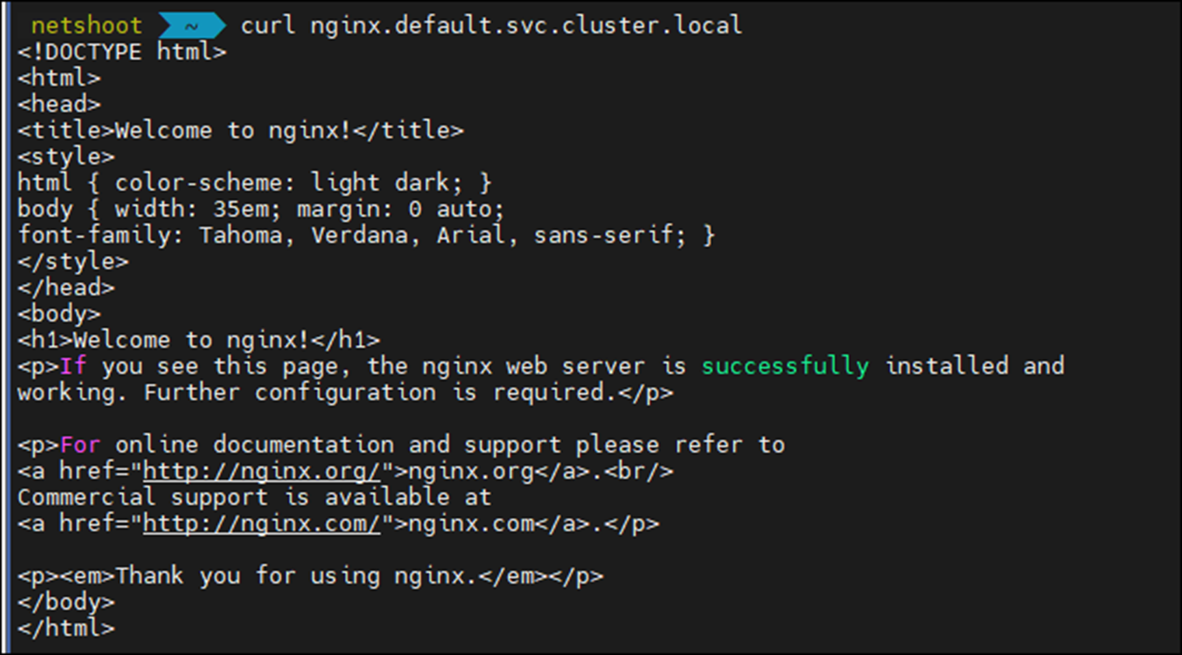This screenshot has height=655, width=1182.
Task: Click the http://nginx.com/ underlined link
Action: [x=261, y=524]
